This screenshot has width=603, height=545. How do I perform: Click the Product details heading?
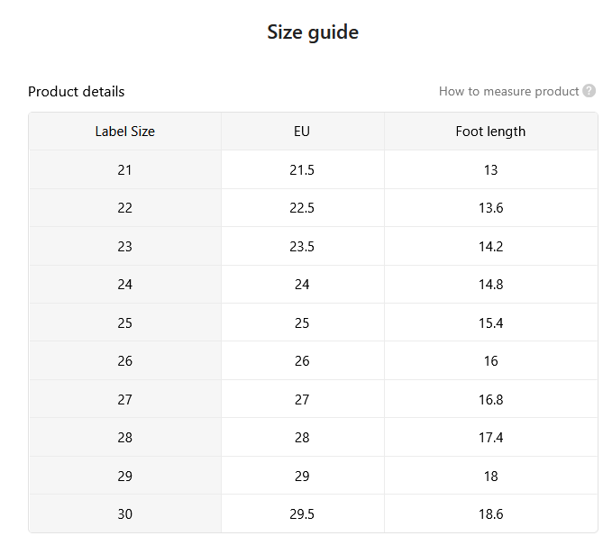[76, 92]
